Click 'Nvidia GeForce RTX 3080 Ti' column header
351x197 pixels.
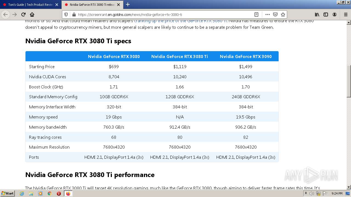point(180,57)
